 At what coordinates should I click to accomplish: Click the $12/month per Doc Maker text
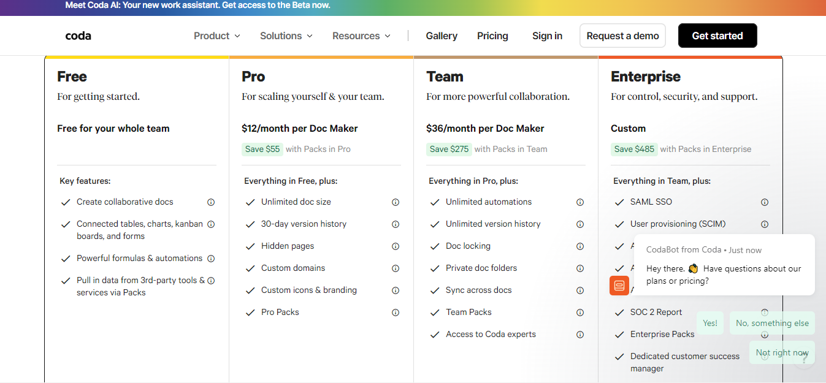coord(300,129)
